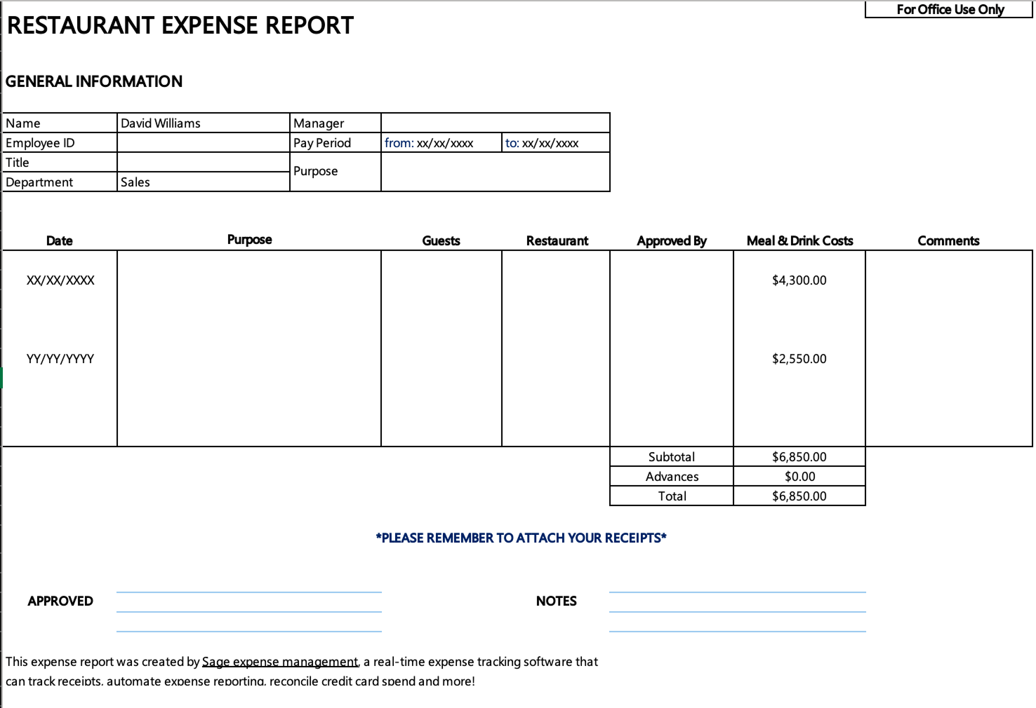Select the Department cell showing Sales
Viewport: 1036px width, 708px height.
click(x=202, y=182)
